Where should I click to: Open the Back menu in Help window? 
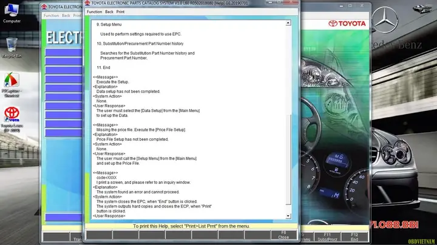(x=109, y=12)
